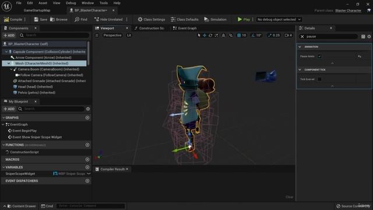Open Event Show Sniper Scope Widget
This screenshot has height=210, width=373.
click(x=35, y=137)
